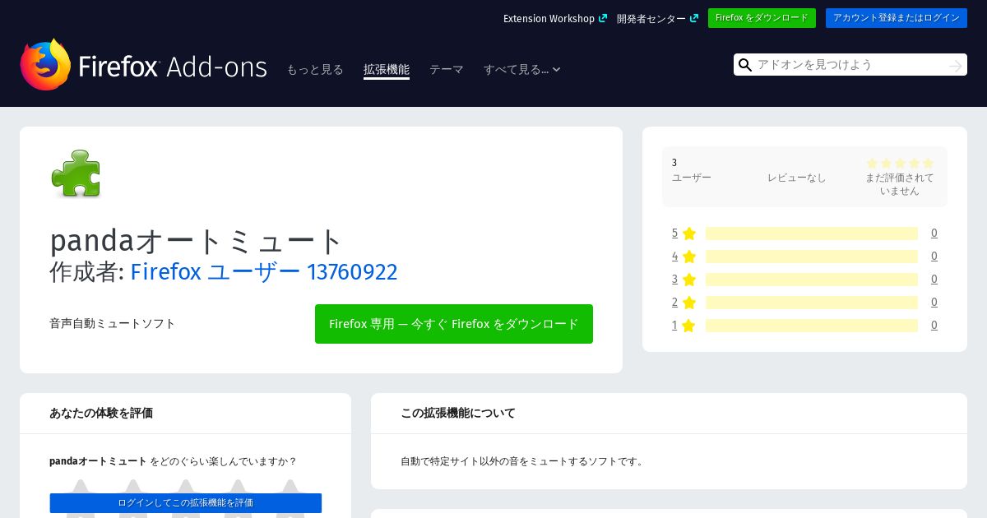Click アカウント登録またはログイン button
This screenshot has width=987, height=518.
pos(897,18)
